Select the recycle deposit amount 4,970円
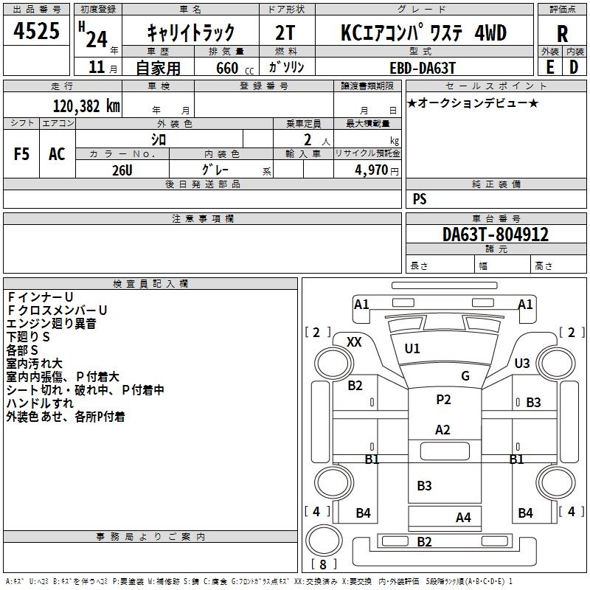The width and height of the screenshot is (590, 590). pyautogui.click(x=376, y=170)
